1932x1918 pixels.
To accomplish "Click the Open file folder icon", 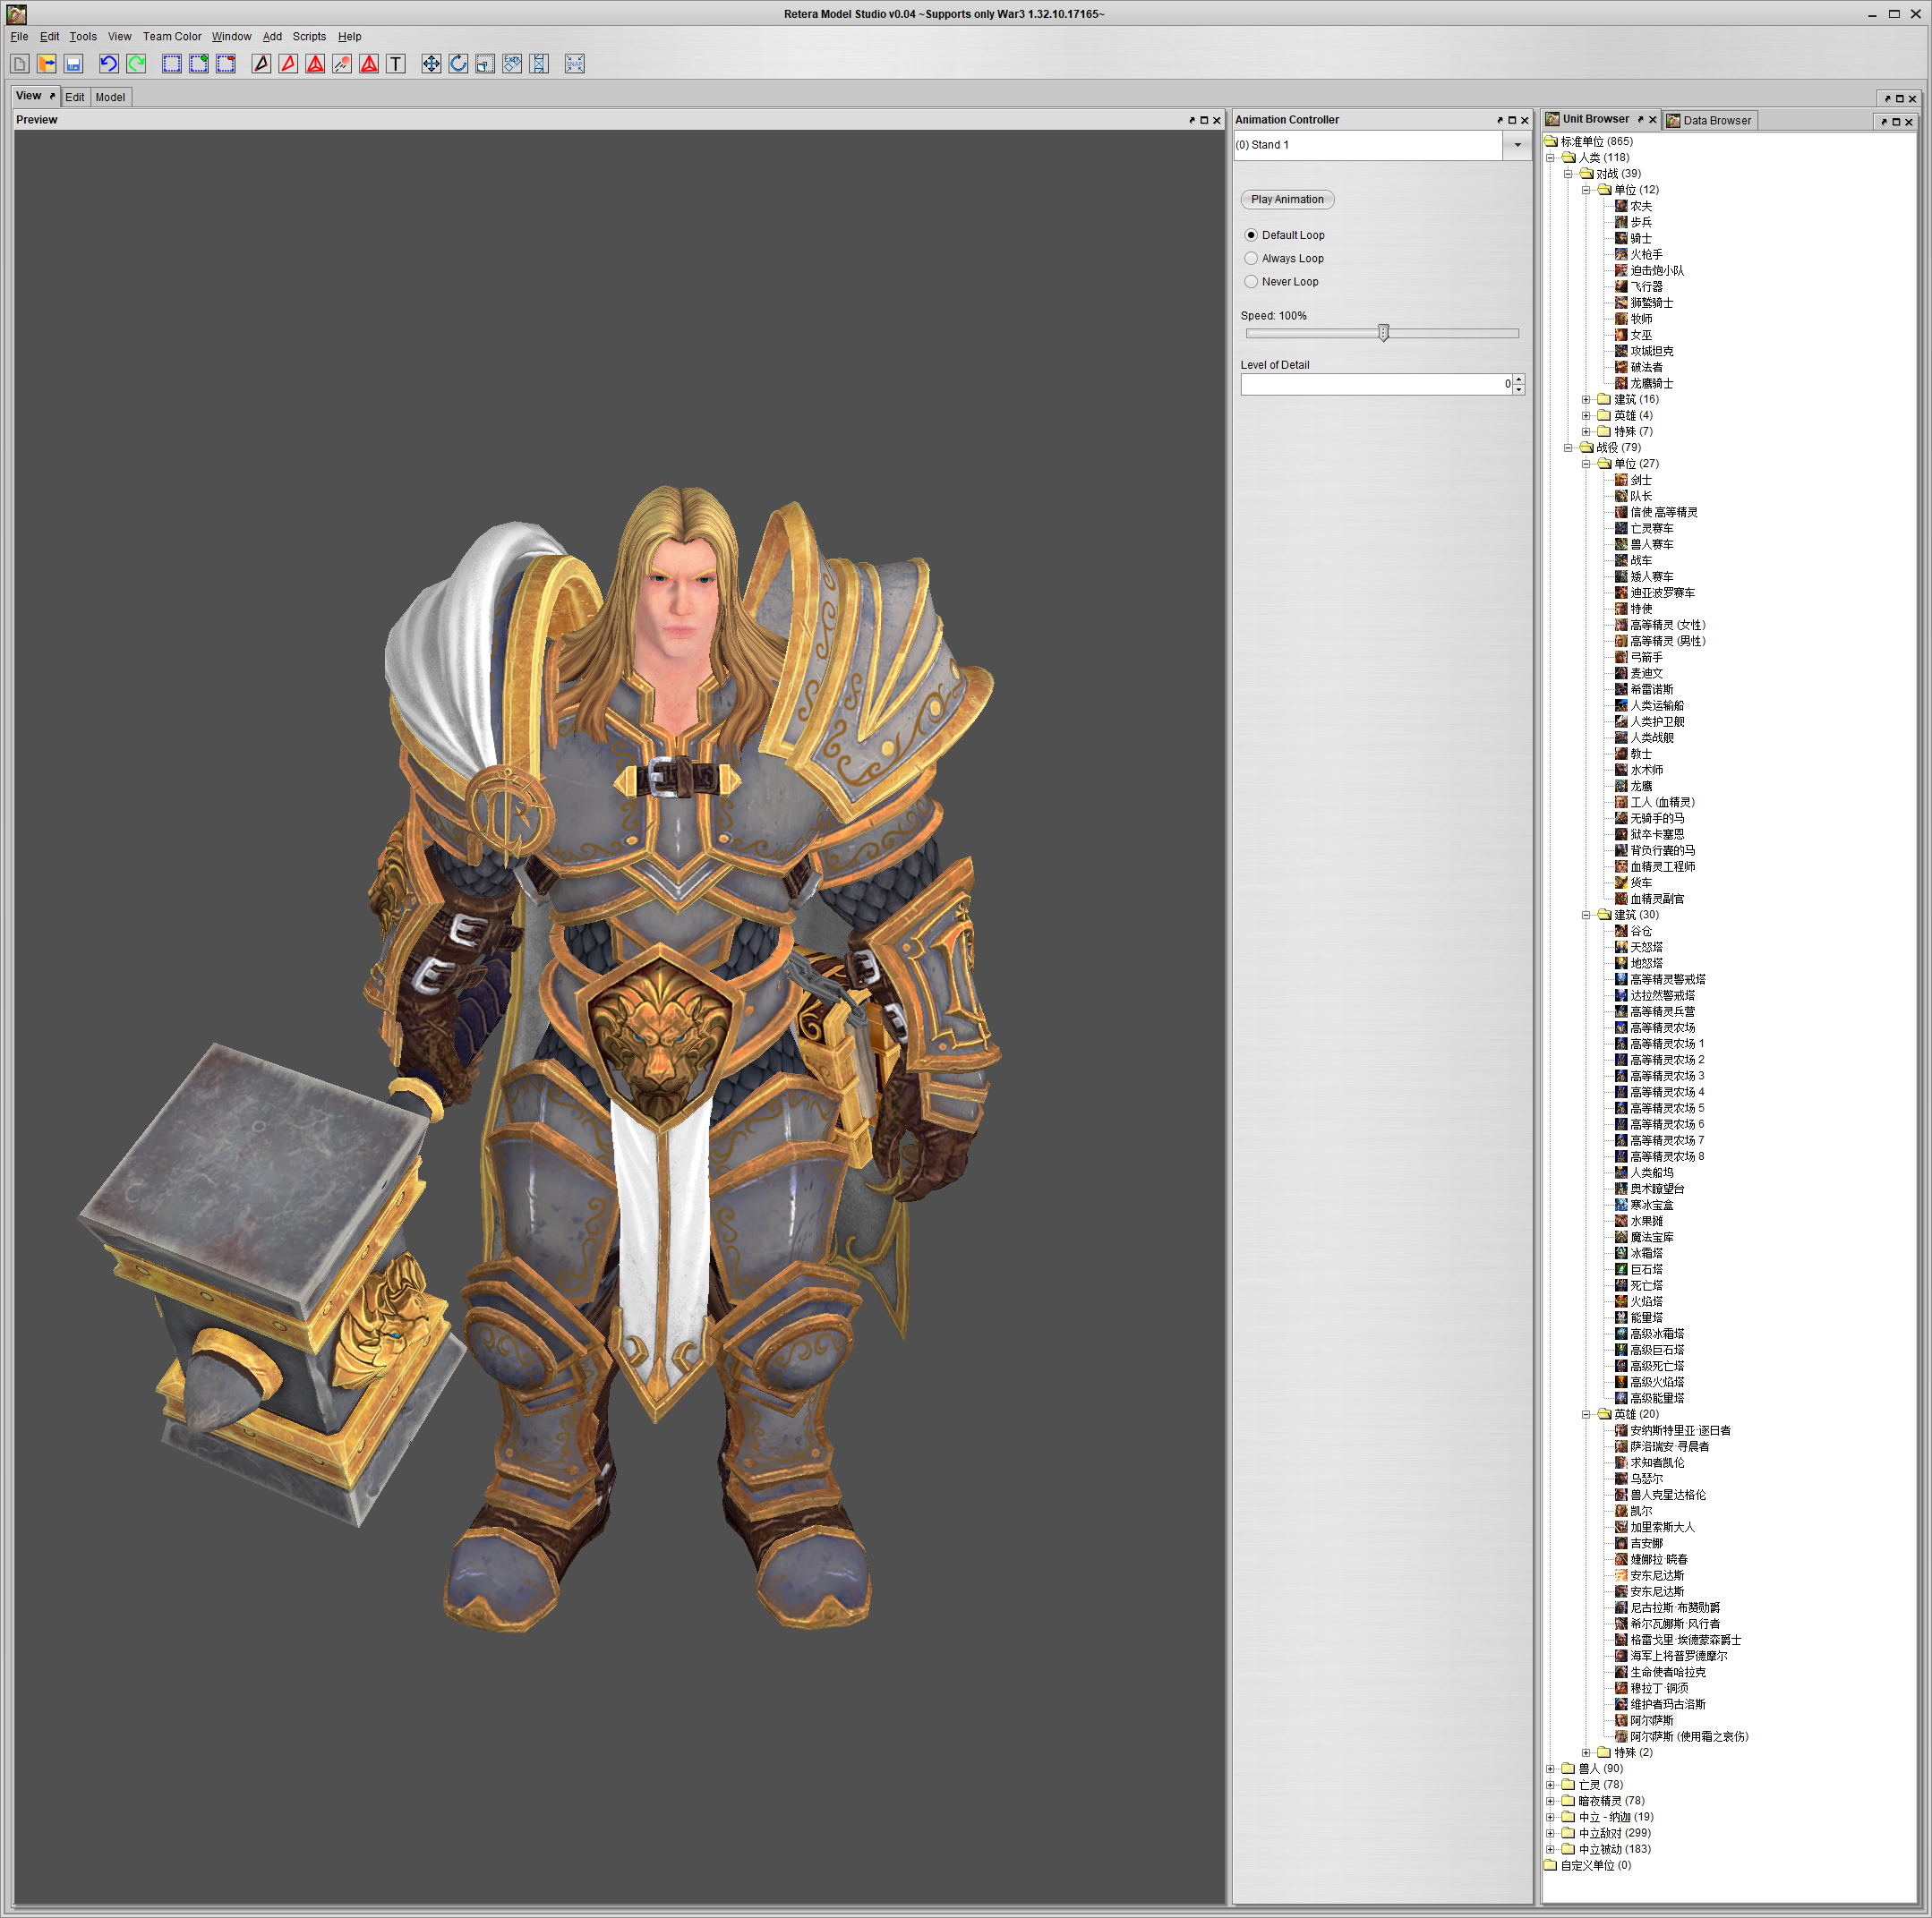I will [47, 64].
